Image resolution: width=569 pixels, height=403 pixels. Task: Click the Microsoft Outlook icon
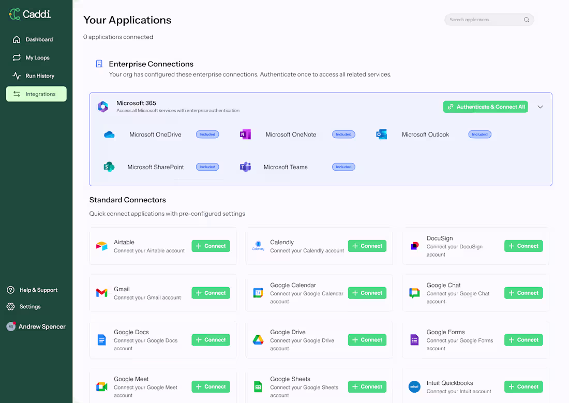click(x=381, y=134)
